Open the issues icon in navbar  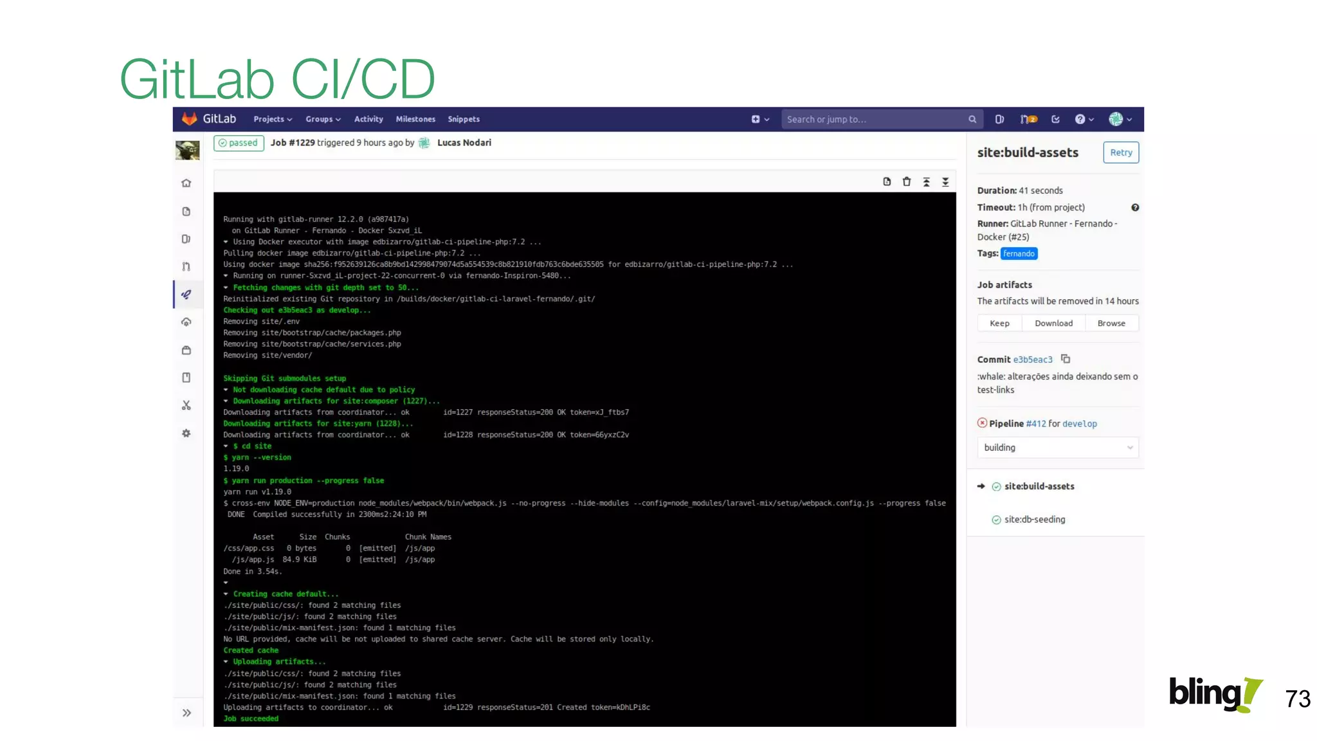[x=999, y=119]
